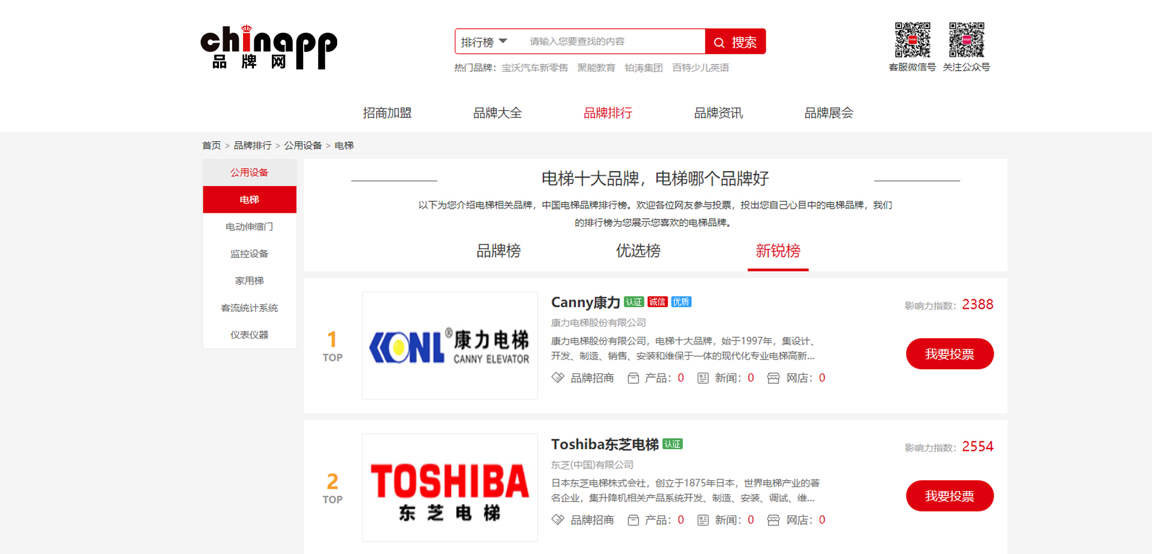Image resolution: width=1152 pixels, height=554 pixels.
Task: Click the Toshiba description text
Action: (685, 490)
